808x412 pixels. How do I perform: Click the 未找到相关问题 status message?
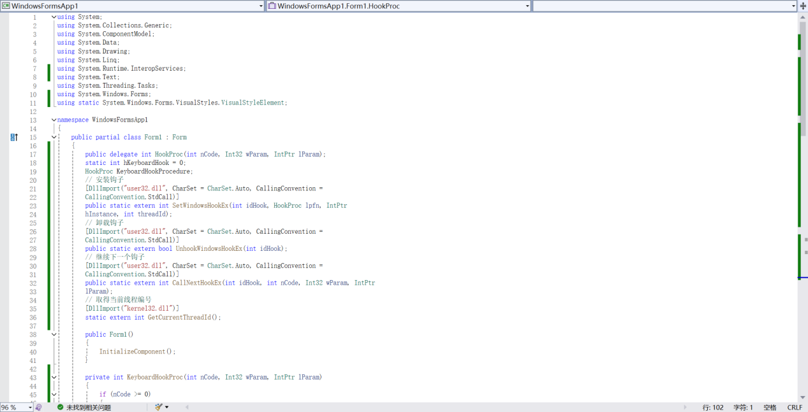[89, 408]
